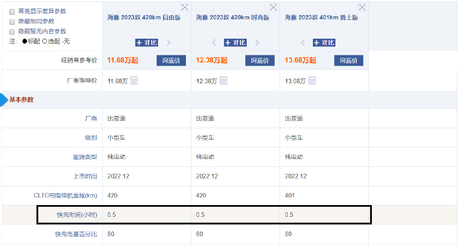Open calculator icon next to 13.68万

point(312,81)
